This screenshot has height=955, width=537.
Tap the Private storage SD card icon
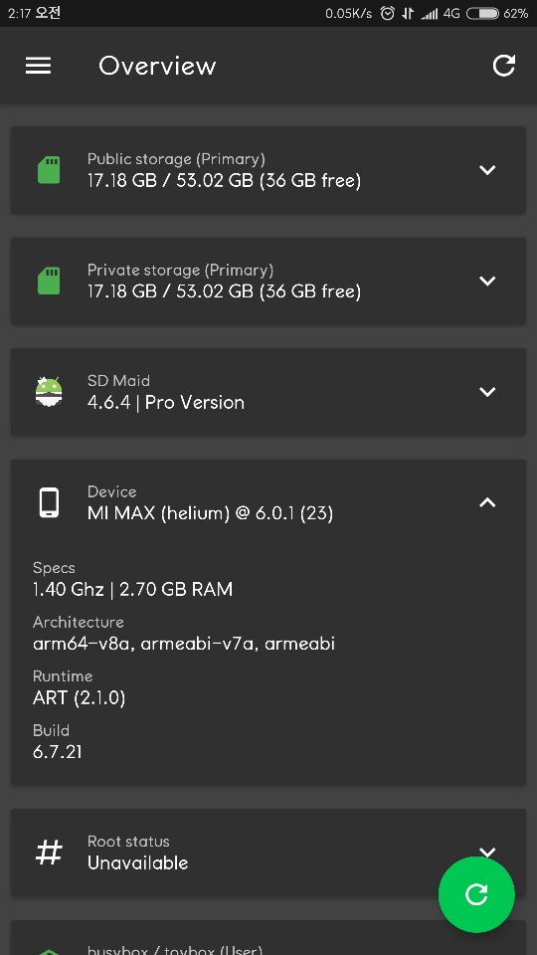pyautogui.click(x=49, y=281)
